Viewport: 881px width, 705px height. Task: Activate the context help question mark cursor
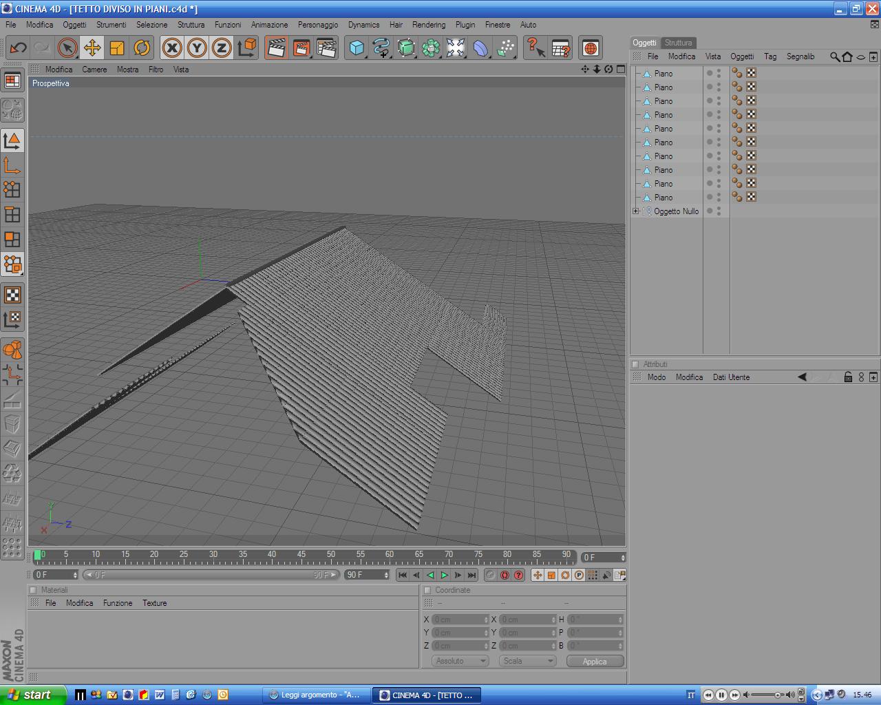[x=535, y=48]
